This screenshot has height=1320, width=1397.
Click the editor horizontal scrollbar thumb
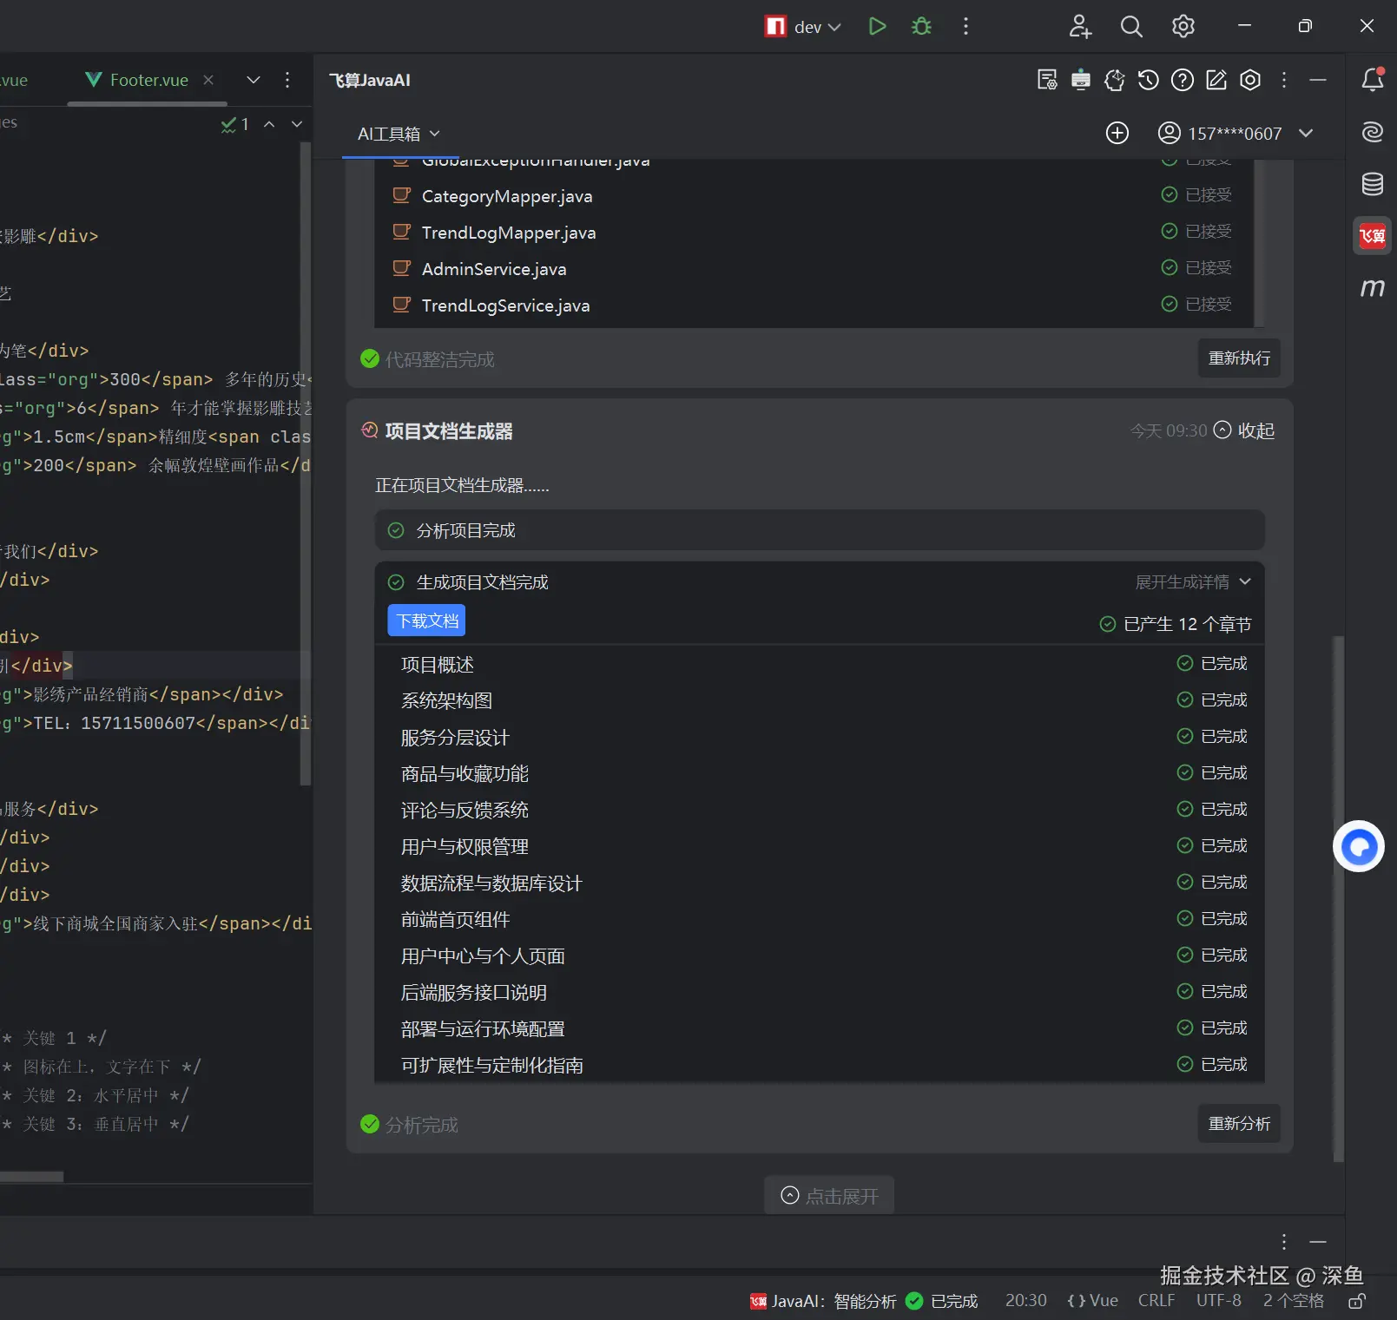click(32, 1177)
